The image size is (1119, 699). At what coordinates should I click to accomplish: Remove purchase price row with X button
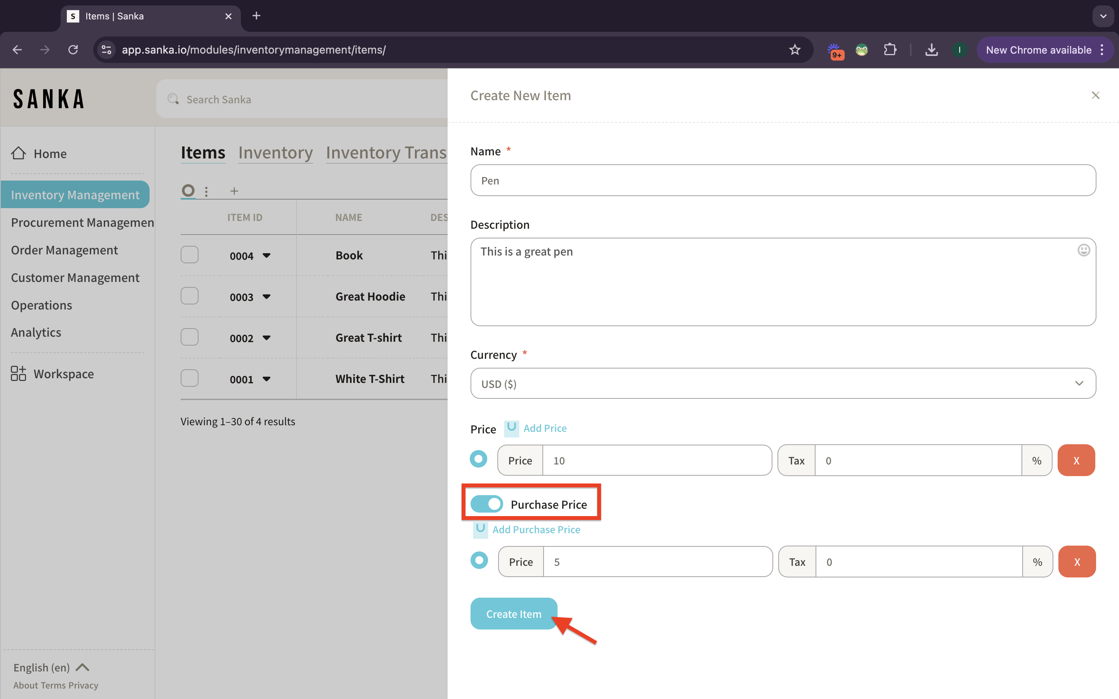[1077, 562]
